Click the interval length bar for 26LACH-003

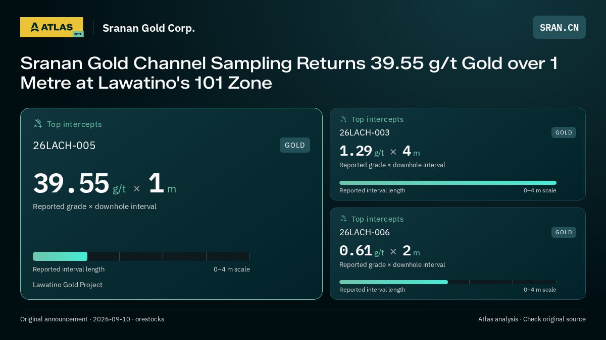[448, 183]
